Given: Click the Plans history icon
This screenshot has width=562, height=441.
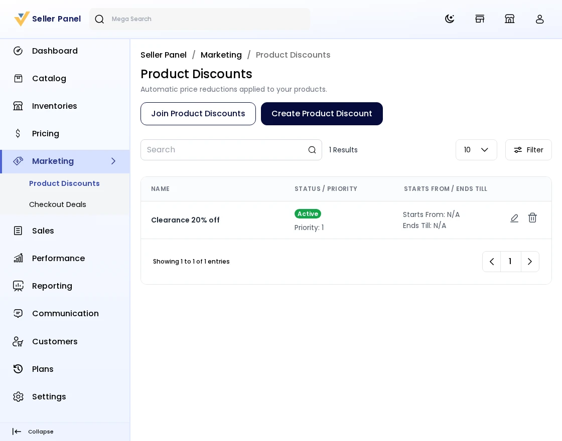Looking at the screenshot, I should [18, 369].
